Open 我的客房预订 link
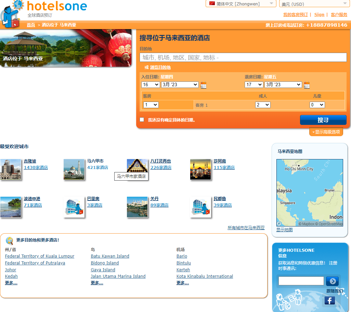Screen dimensions: 351x312 point(296,15)
